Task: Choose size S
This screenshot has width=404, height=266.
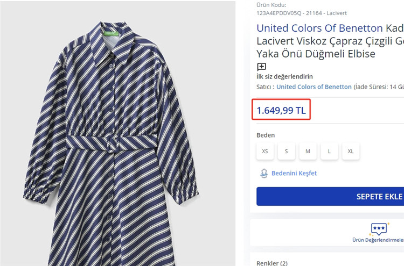Action: pyautogui.click(x=286, y=152)
